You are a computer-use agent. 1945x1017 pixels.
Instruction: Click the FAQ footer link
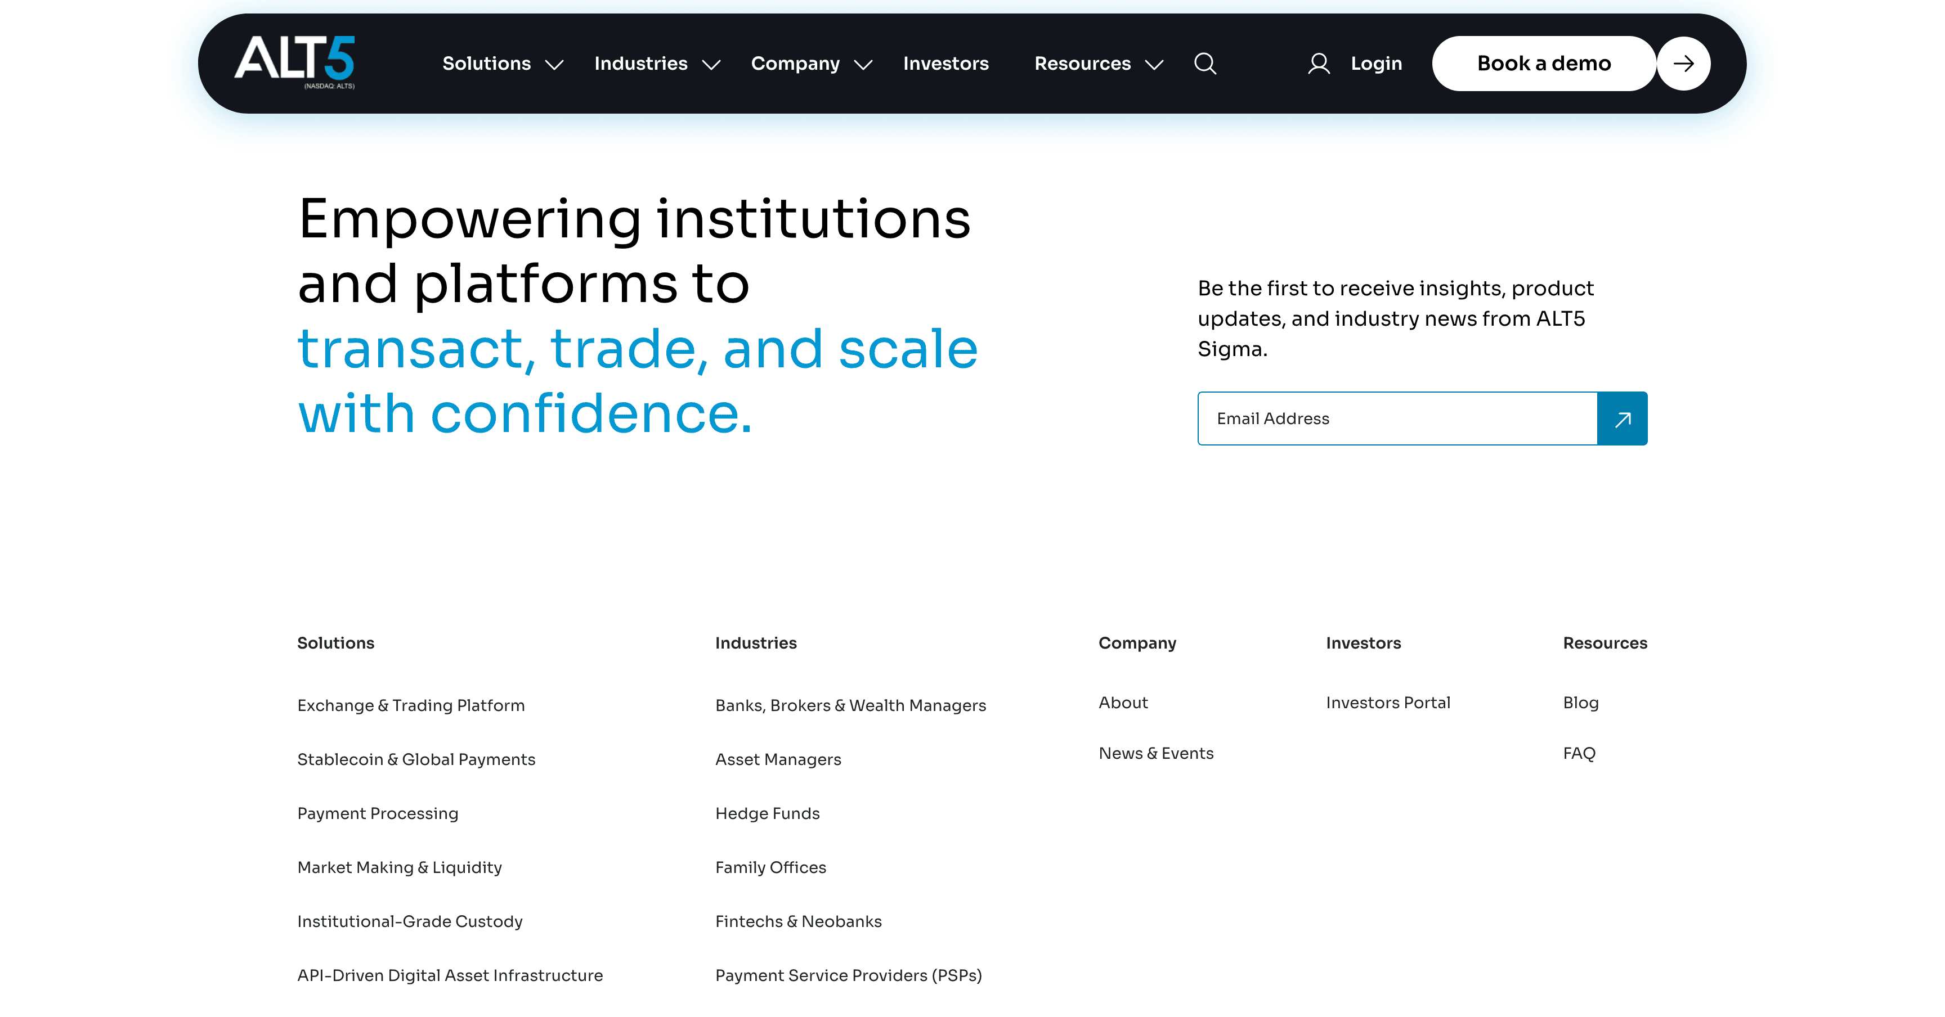(1579, 753)
